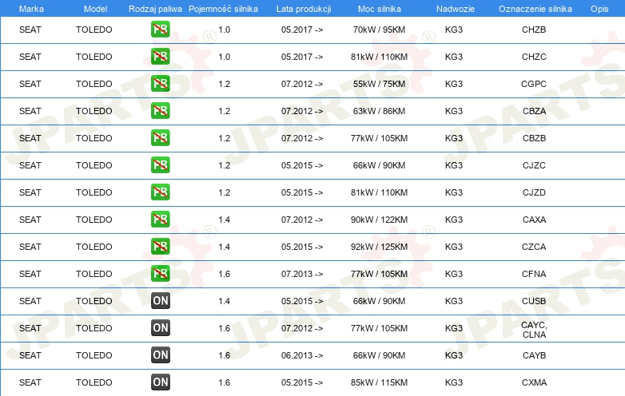This screenshot has height=396, width=625.
Task: Click petrol icon in CZCA row
Action: tap(160, 247)
